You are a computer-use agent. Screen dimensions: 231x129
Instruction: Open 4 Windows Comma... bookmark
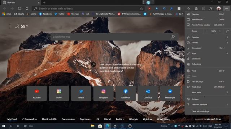click(x=129, y=14)
